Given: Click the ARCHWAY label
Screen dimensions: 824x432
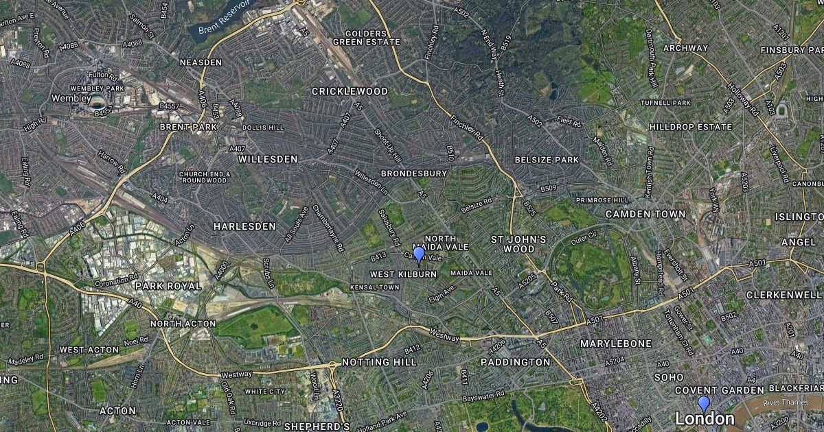Looking at the screenshot, I should (685, 48).
